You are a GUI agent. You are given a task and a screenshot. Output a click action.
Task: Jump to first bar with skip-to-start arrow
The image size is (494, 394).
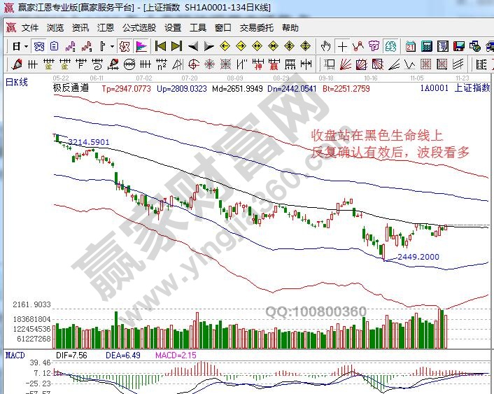(x=160, y=46)
